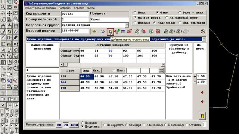Click the Выход menu item
This screenshot has height=134, width=239.
tap(90, 8)
